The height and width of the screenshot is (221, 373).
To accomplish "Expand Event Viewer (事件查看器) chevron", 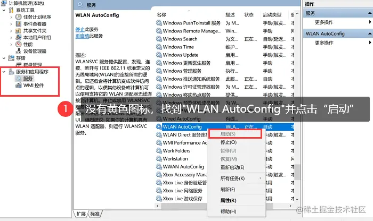I will [11, 24].
